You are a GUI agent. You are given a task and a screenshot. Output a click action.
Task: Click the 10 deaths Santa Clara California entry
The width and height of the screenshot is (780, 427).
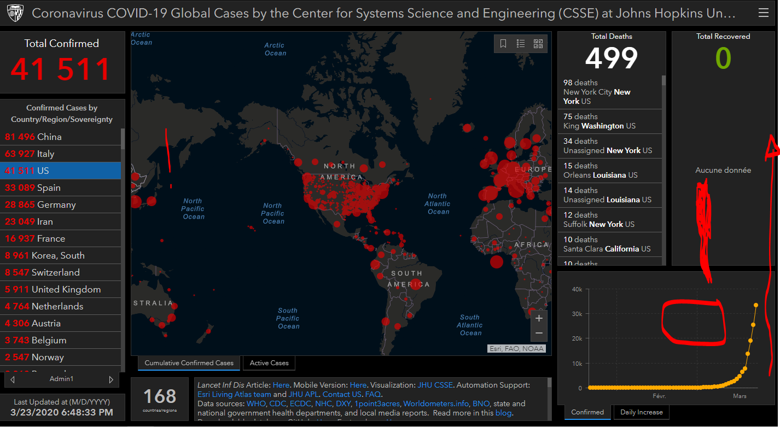609,244
